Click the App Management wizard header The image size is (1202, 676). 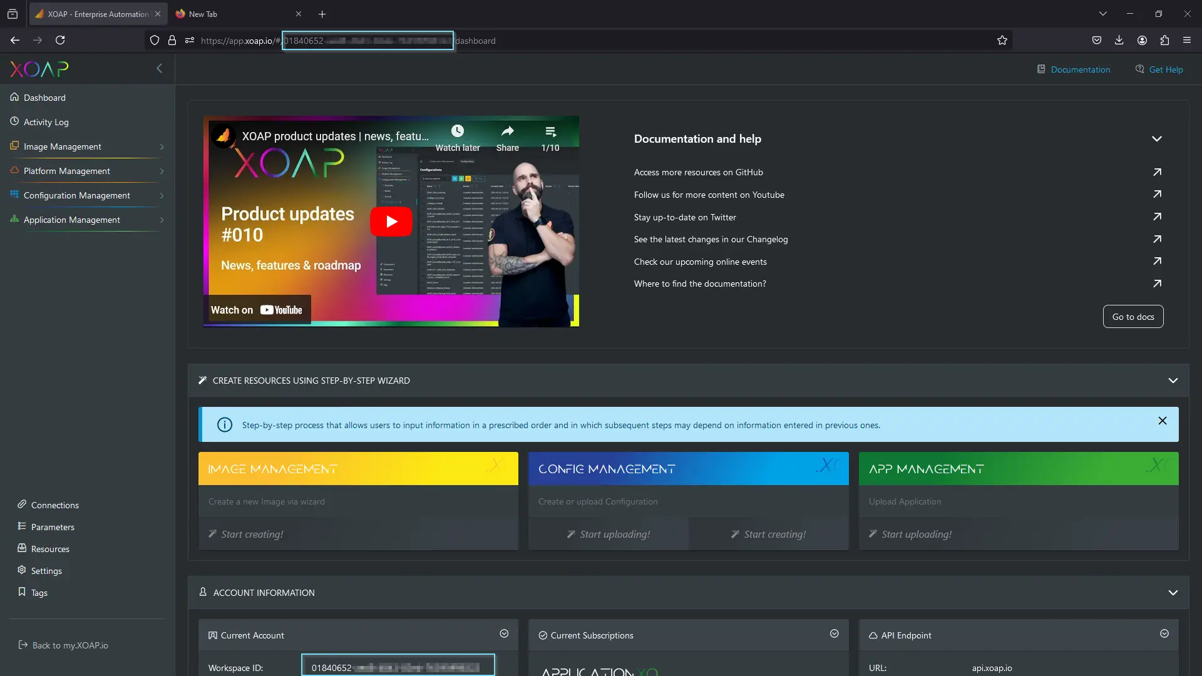(x=1019, y=469)
